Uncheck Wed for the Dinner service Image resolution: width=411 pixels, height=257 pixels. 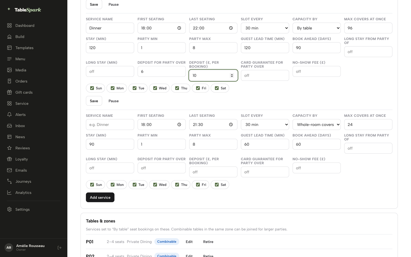click(155, 88)
